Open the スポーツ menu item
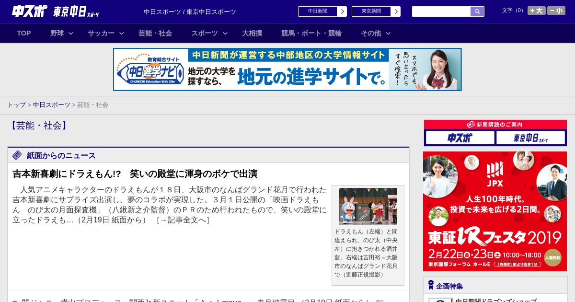The width and height of the screenshot is (575, 302). click(x=205, y=33)
